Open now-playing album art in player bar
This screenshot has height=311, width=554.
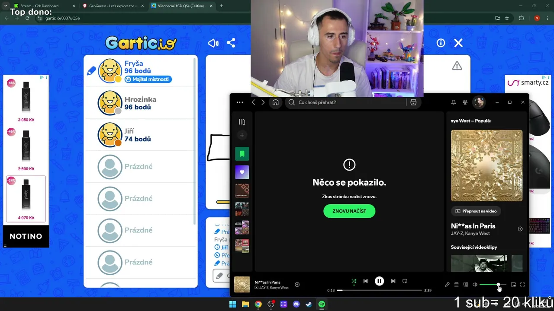point(242,285)
